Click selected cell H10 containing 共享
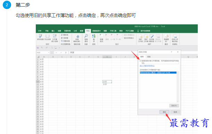The height and width of the screenshot is (134, 212). pos(107,82)
